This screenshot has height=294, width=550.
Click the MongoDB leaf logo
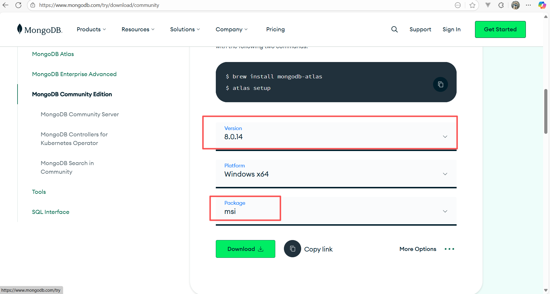20,29
